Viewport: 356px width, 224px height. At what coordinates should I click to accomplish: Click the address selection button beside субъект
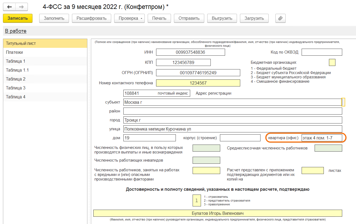point(343,102)
